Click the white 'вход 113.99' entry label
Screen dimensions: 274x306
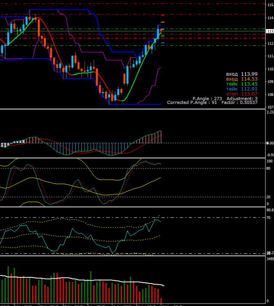pos(242,74)
